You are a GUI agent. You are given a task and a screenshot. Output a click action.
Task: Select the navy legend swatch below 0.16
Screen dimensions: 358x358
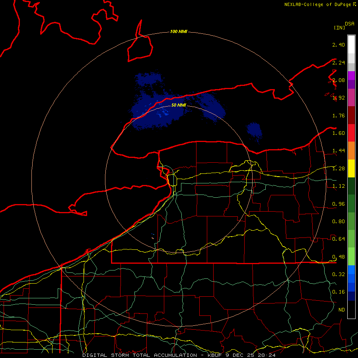click(351, 296)
